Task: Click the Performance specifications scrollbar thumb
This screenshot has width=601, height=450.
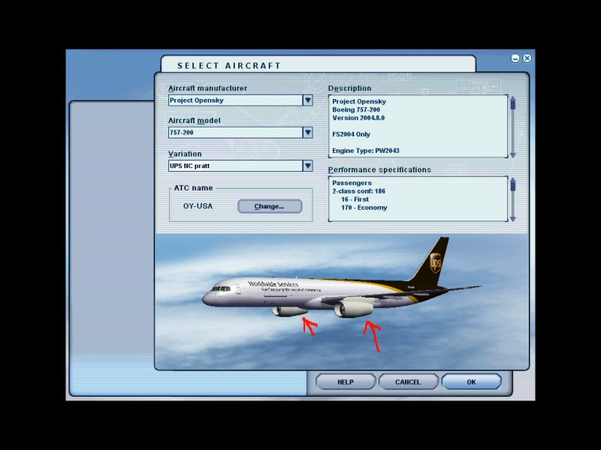Action: point(513,185)
